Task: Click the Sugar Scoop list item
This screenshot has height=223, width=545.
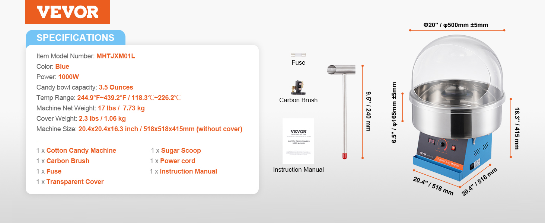Action: pos(176,151)
